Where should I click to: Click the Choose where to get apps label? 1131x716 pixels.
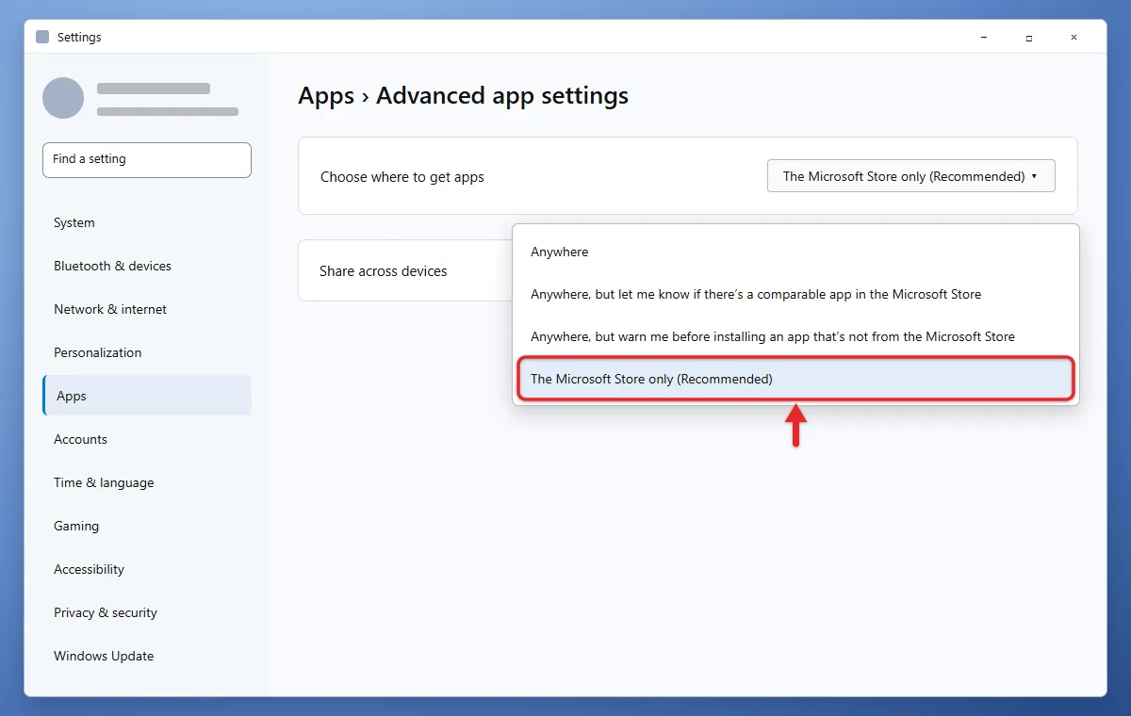pyautogui.click(x=402, y=177)
